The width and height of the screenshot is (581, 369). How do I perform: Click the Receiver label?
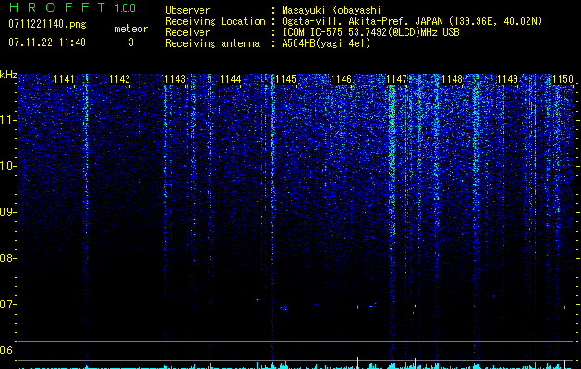pyautogui.click(x=188, y=32)
